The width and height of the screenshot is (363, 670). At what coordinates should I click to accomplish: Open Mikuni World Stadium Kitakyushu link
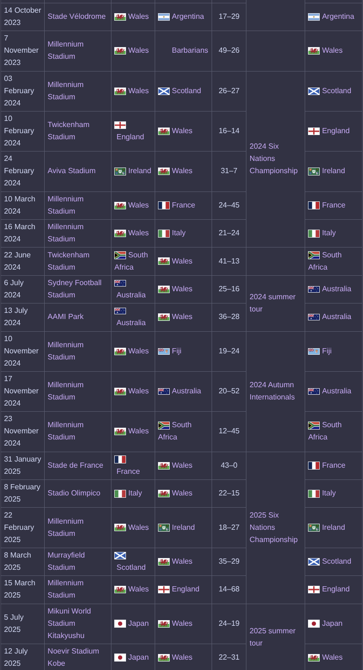(69, 623)
